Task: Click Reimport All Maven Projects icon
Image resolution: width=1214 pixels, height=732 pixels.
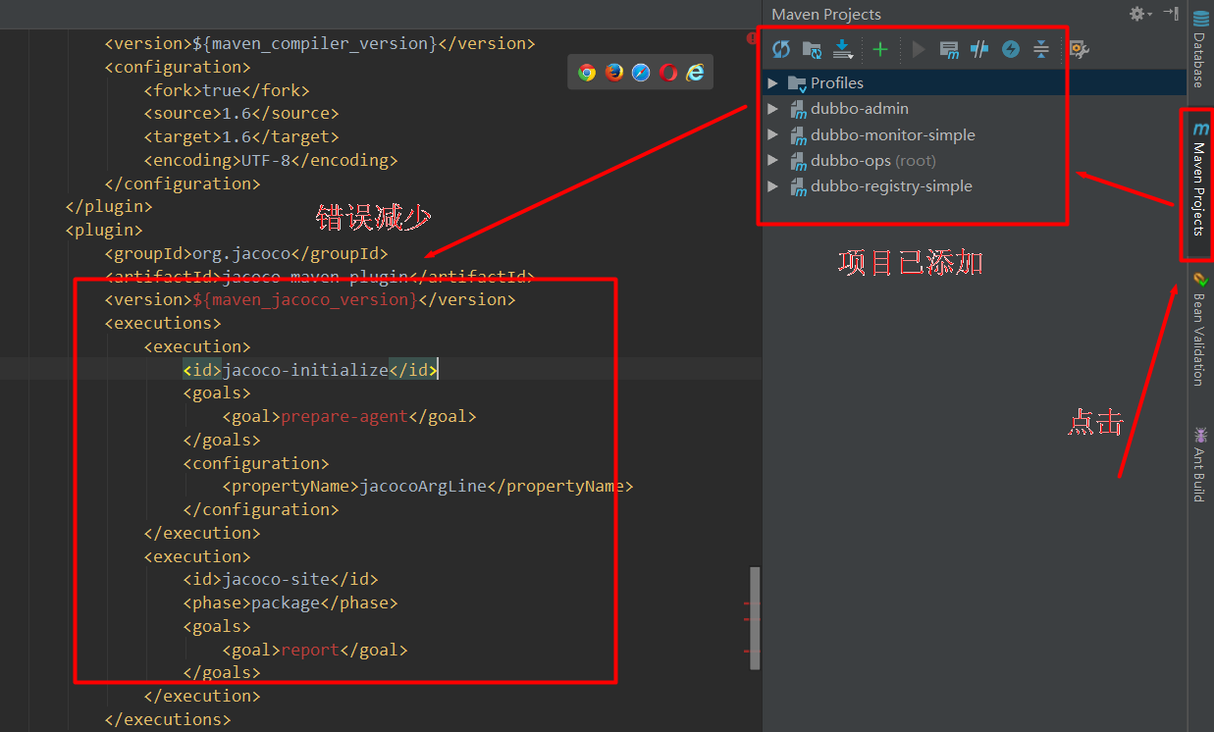Action: pyautogui.click(x=781, y=49)
